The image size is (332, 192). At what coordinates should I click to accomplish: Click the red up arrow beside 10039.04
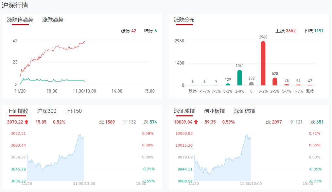coord(196,122)
